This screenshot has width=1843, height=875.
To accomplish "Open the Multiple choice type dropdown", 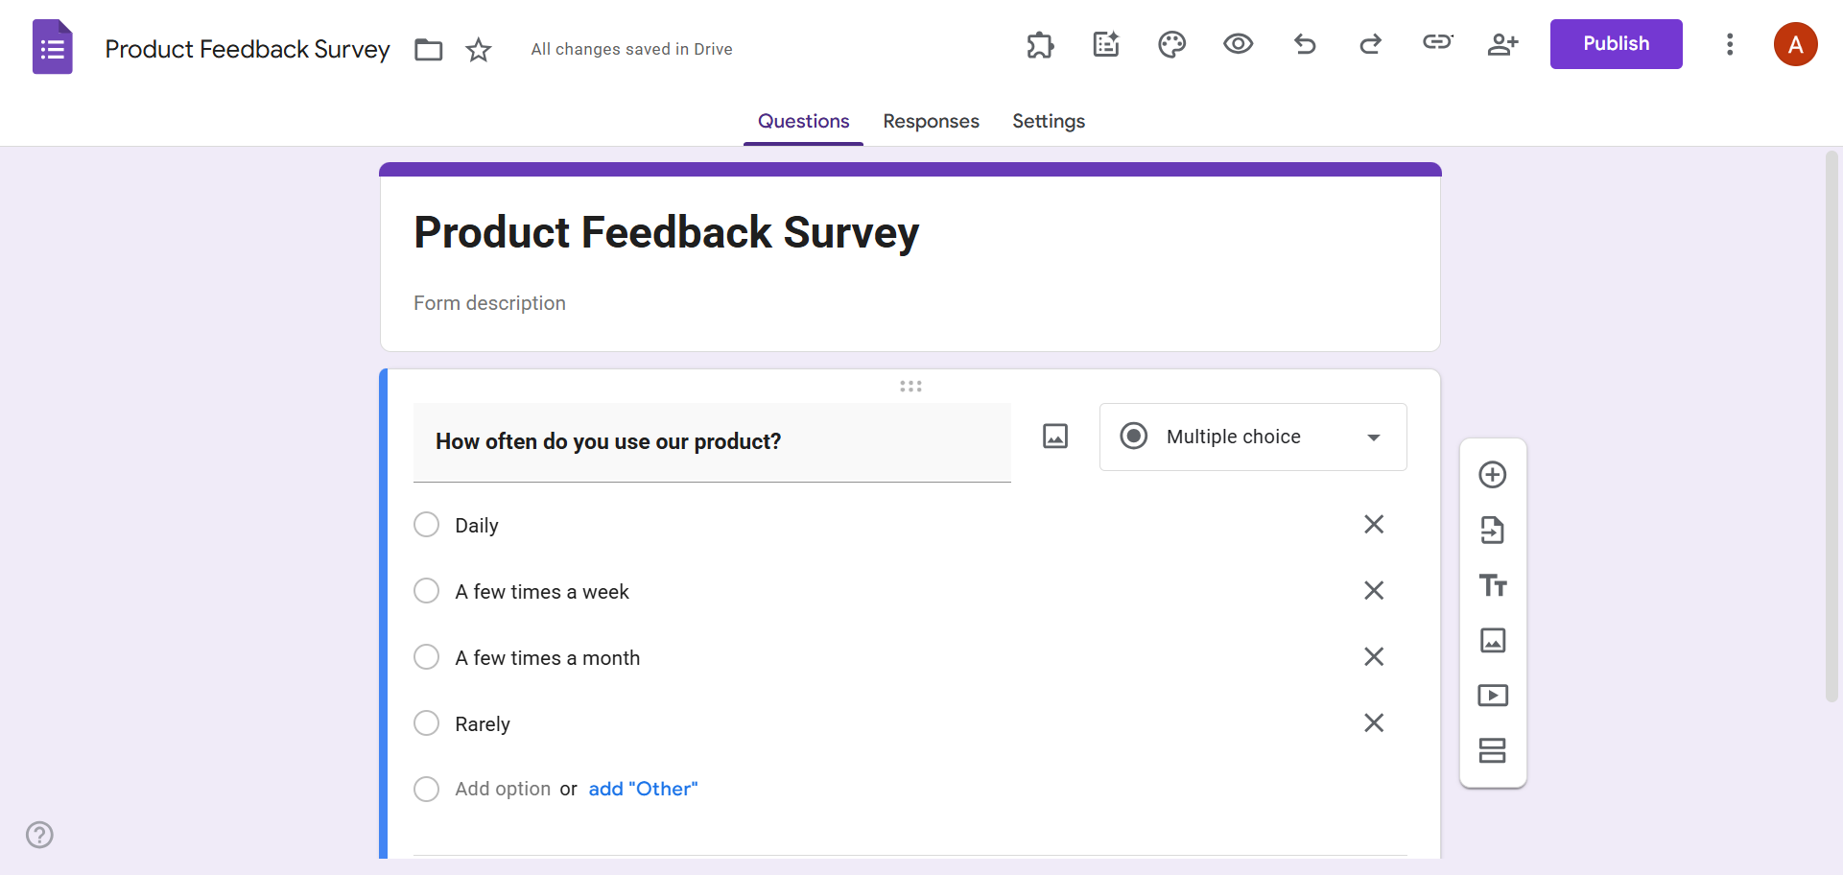I will point(1253,437).
